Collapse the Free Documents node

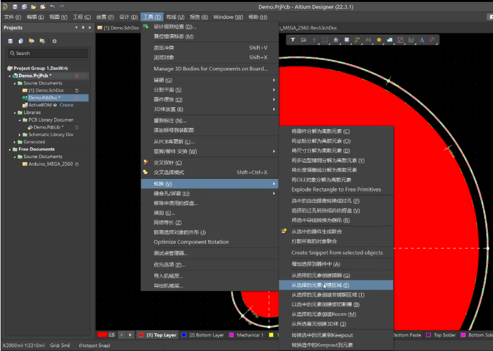[x=9, y=149]
